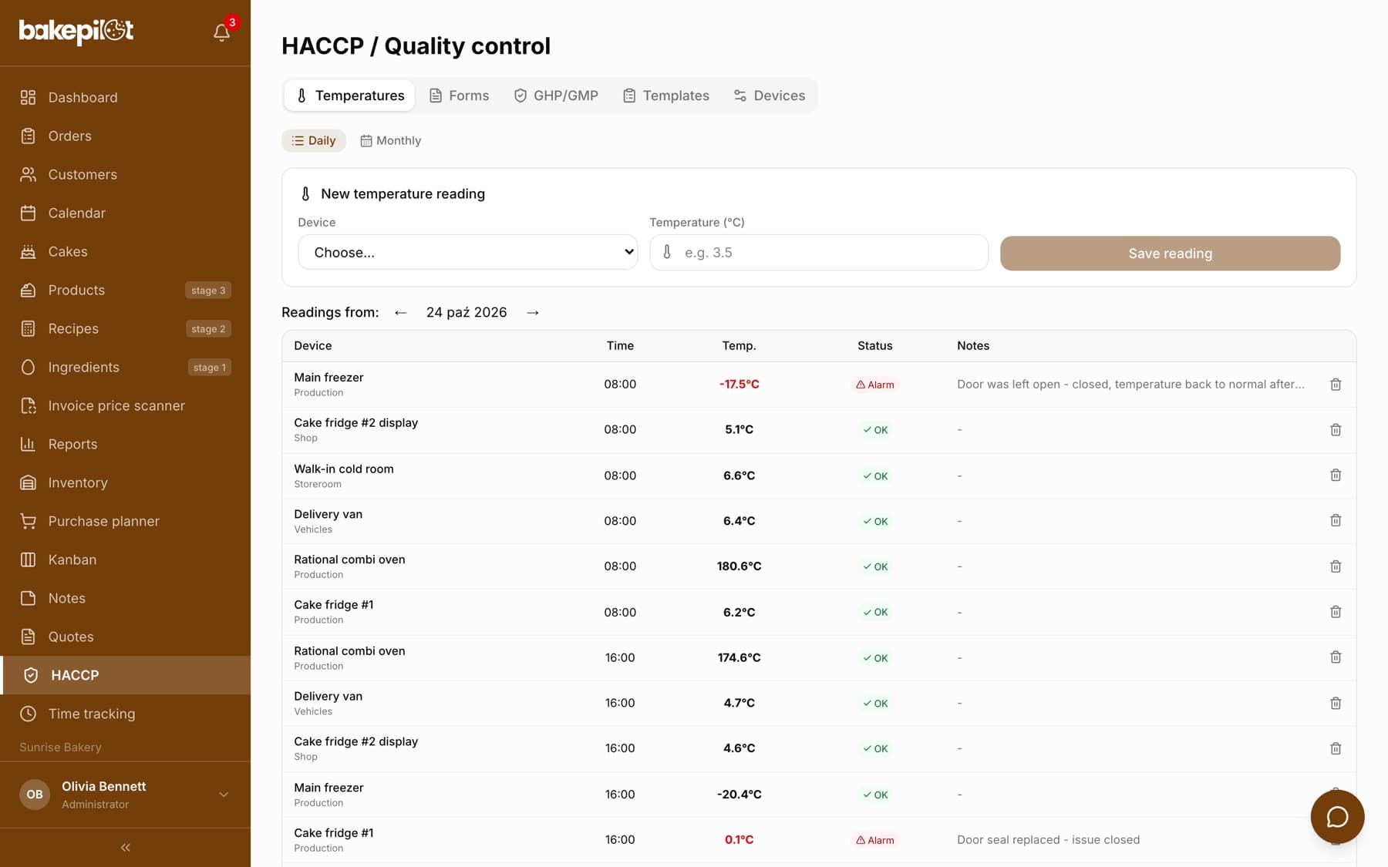Delete the Cake fridge #2 display 16:00 reading
This screenshot has height=867, width=1388.
(1336, 748)
